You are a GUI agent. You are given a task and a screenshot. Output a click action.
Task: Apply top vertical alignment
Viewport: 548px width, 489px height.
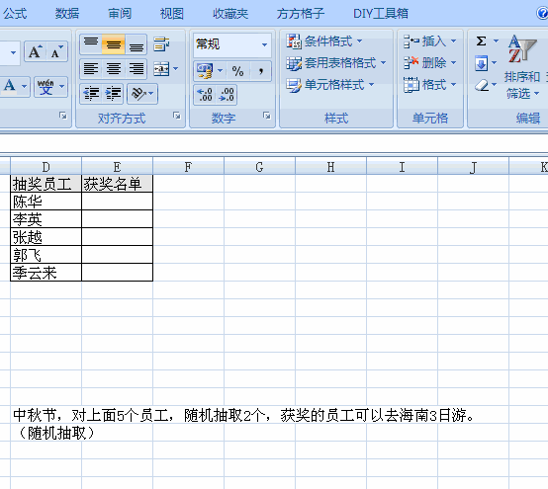coord(91,44)
